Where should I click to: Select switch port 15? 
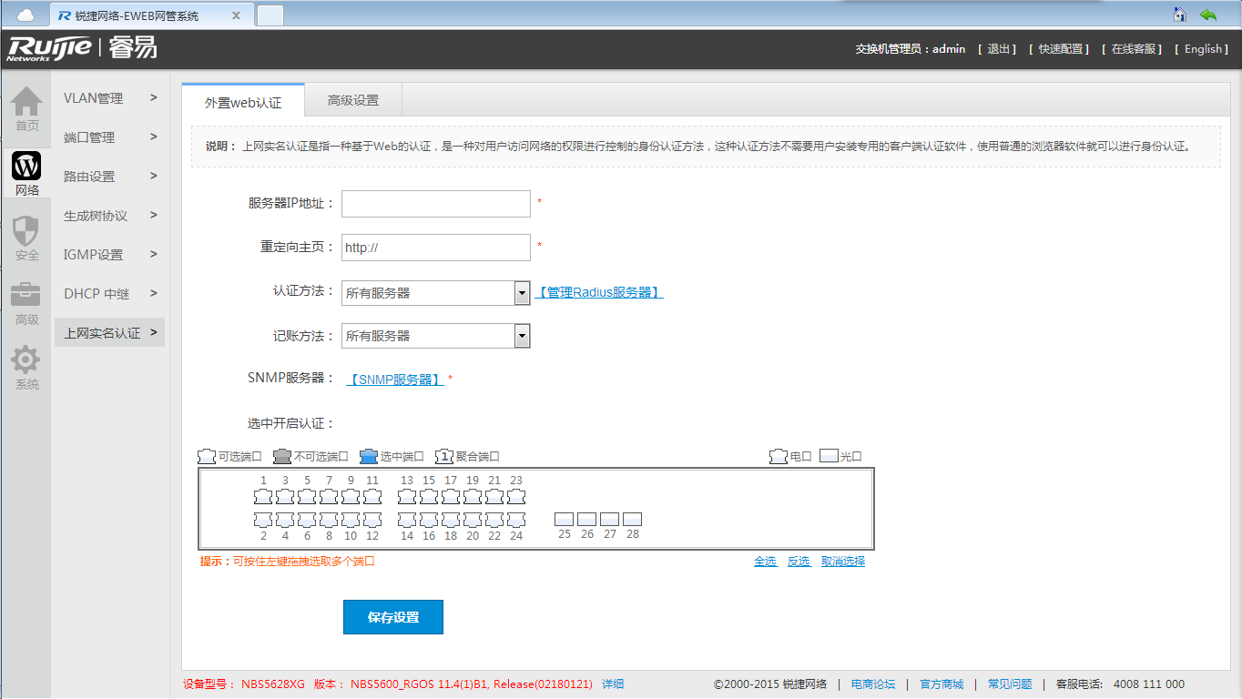429,497
